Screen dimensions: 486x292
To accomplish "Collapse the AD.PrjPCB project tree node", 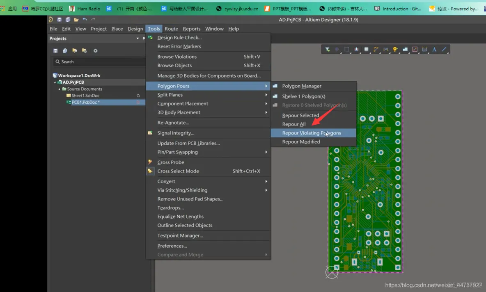I will [55, 82].
